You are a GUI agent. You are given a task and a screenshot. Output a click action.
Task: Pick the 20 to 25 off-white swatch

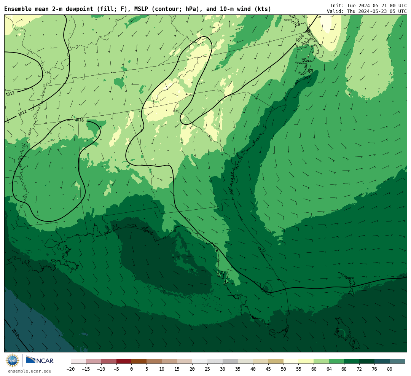pyautogui.click(x=200, y=362)
